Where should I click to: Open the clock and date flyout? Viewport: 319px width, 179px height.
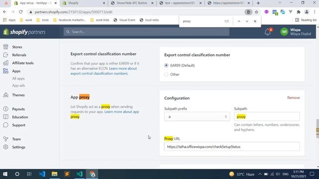tap(298, 174)
